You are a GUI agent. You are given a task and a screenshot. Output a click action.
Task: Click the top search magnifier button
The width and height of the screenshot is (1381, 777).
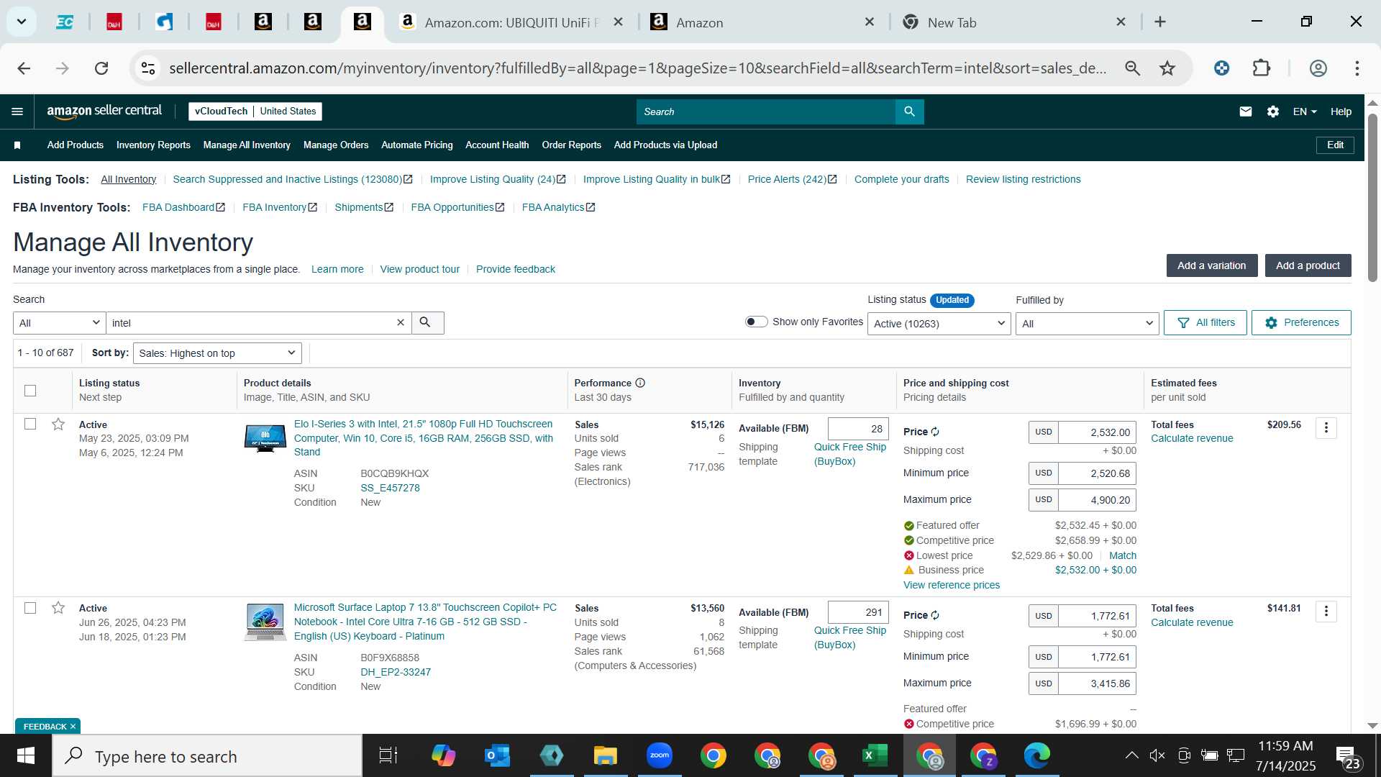[x=909, y=112]
